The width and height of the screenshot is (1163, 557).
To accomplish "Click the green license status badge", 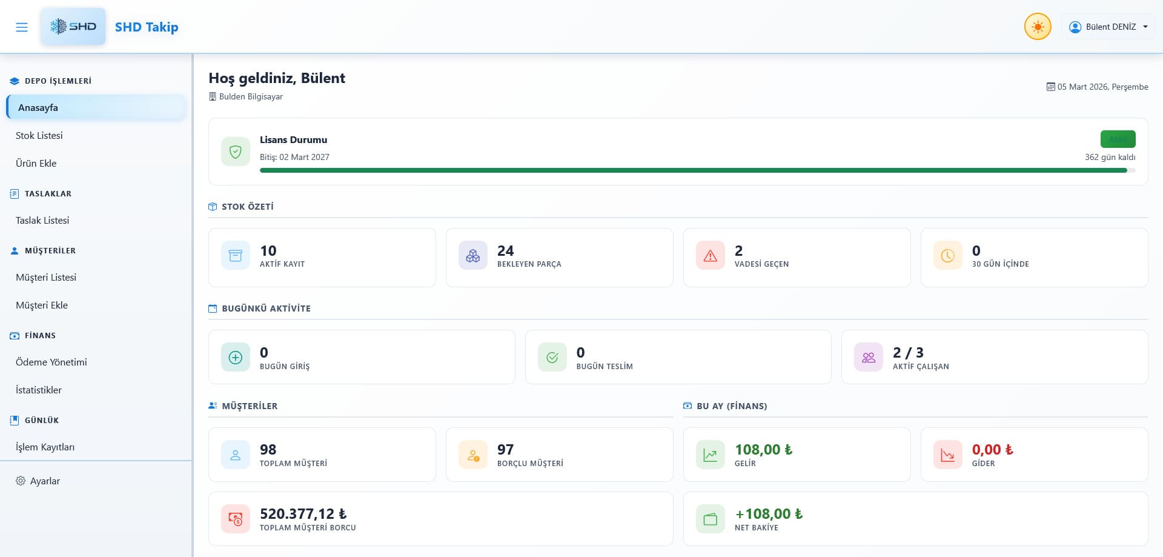I will pyautogui.click(x=1118, y=139).
